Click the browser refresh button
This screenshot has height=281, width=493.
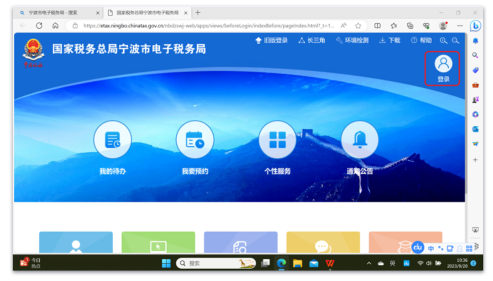[39, 26]
